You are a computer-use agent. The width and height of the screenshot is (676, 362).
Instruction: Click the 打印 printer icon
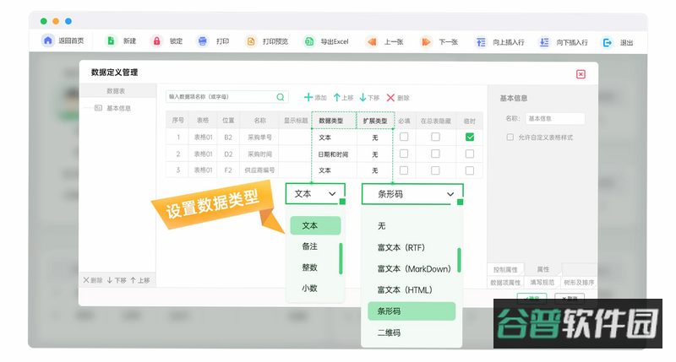[x=202, y=41]
